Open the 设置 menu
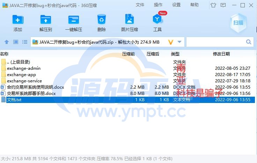The height and width of the screenshot is (163, 257). (x=176, y=5)
